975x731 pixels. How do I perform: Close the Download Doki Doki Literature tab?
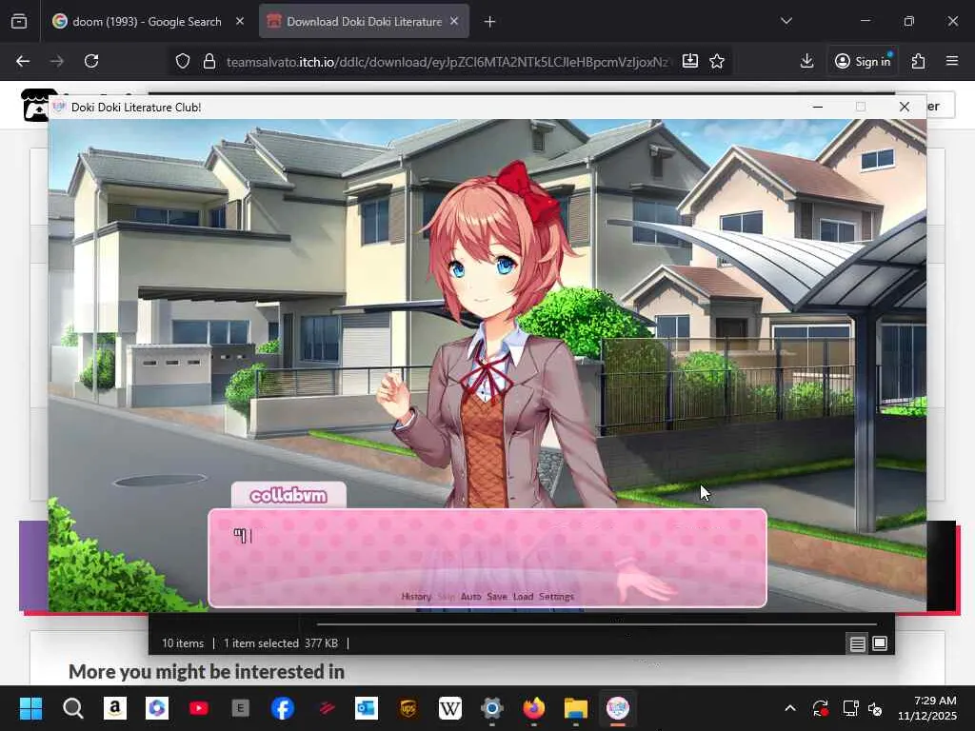pyautogui.click(x=454, y=21)
